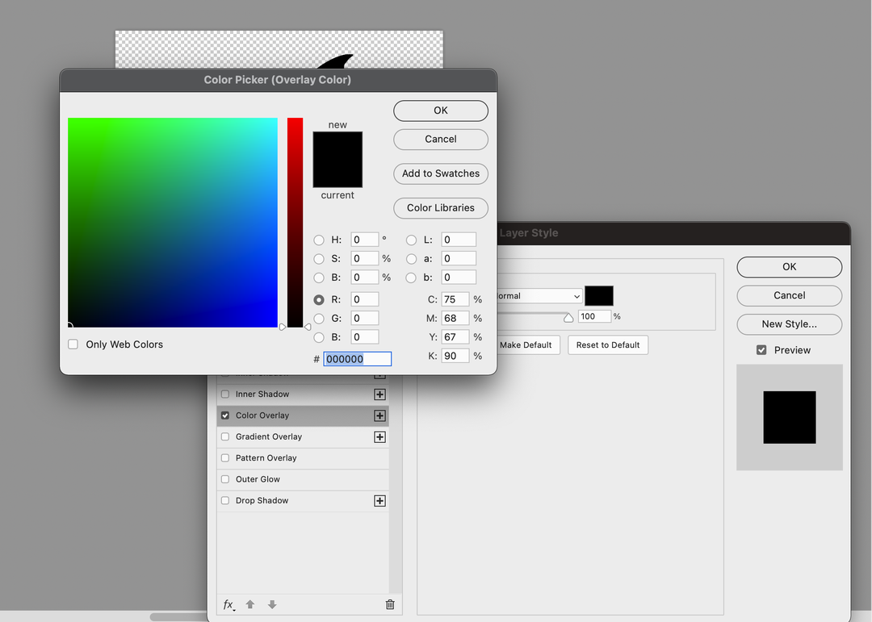Select the H radio button
The width and height of the screenshot is (872, 622).
click(x=319, y=240)
